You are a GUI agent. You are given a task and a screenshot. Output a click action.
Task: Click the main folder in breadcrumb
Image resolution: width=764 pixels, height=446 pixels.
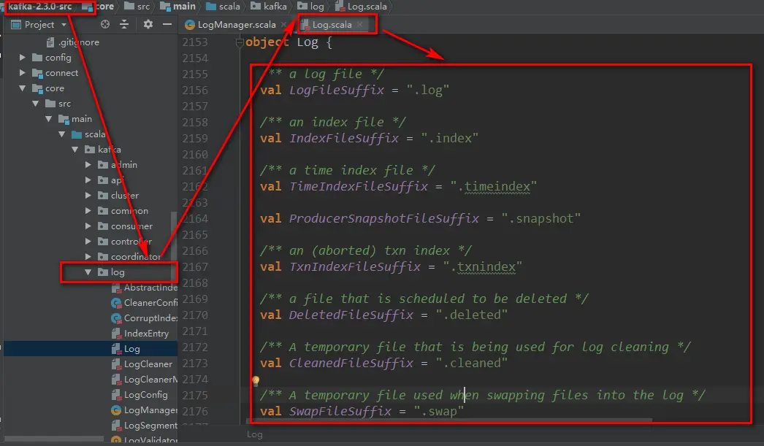183,7
